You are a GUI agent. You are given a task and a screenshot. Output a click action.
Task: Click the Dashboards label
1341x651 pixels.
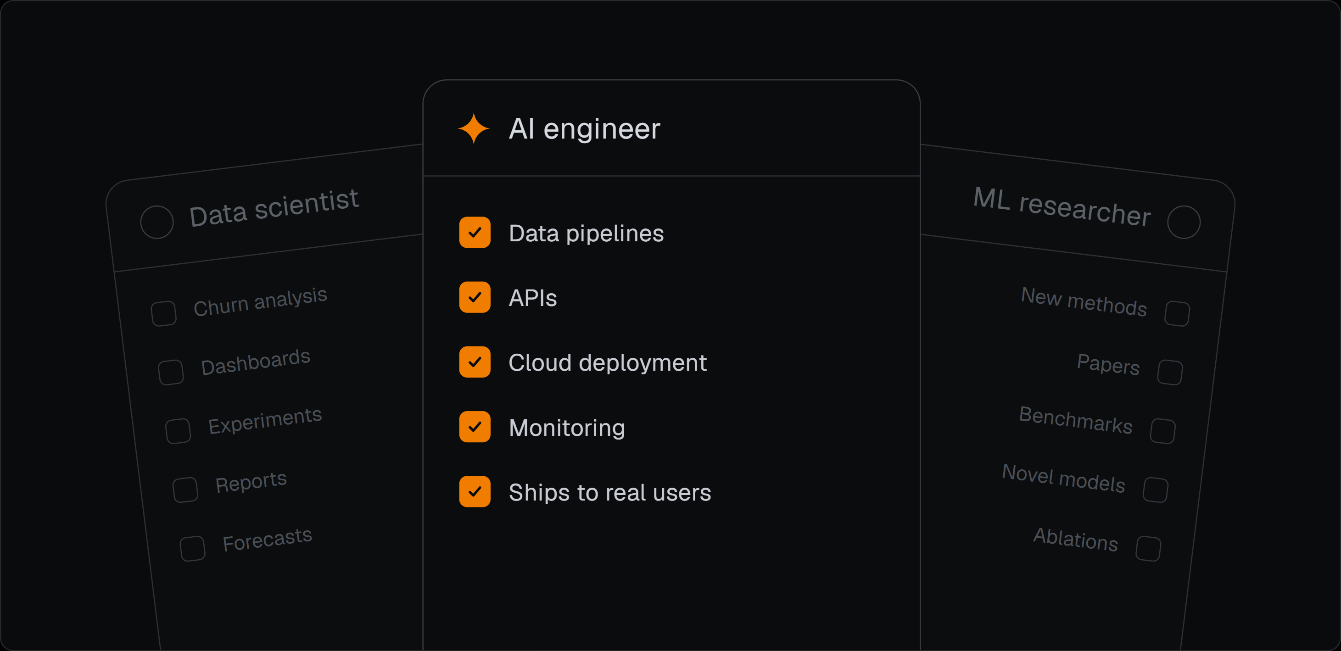pos(256,362)
